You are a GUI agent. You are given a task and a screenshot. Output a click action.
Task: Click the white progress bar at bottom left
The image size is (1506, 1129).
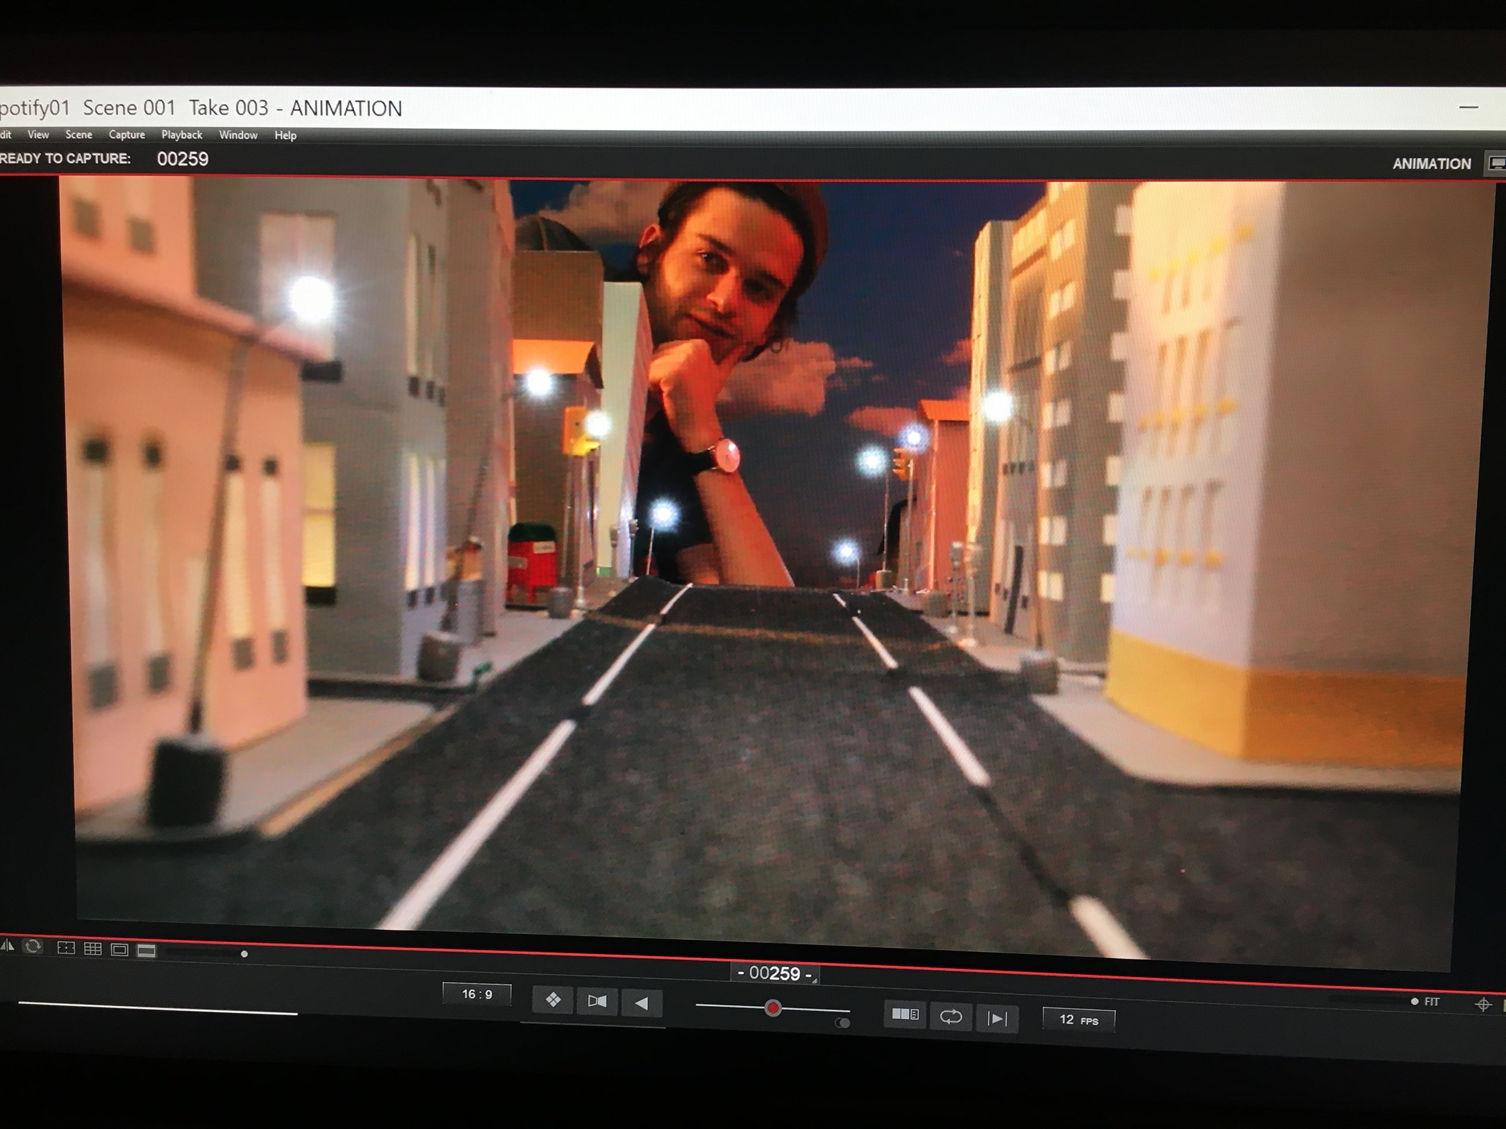coord(158,1008)
